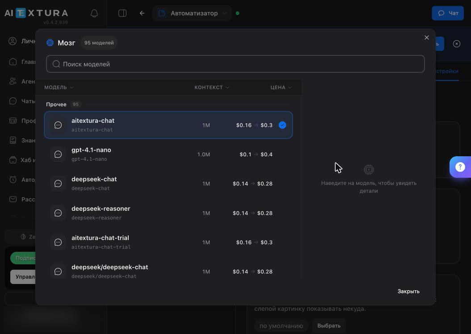Toggle the blue checkmark on aitextura-chat
Viewport: 471px width, 334px height.
[x=282, y=125]
